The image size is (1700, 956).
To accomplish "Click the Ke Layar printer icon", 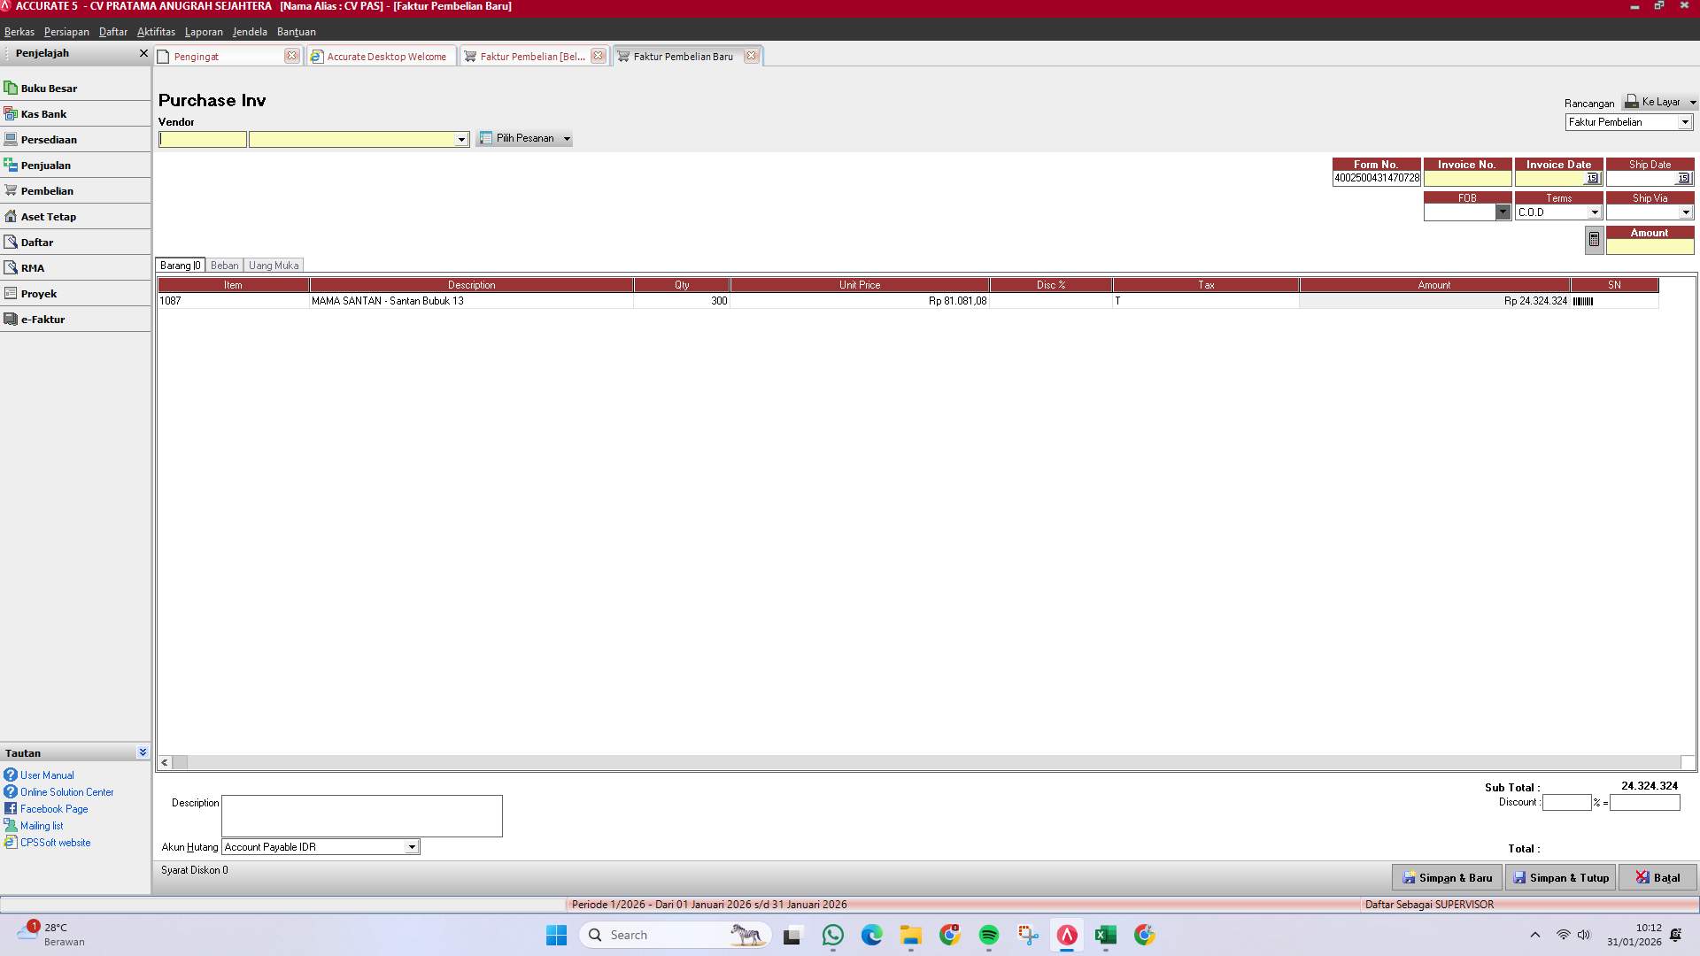I will coord(1630,101).
